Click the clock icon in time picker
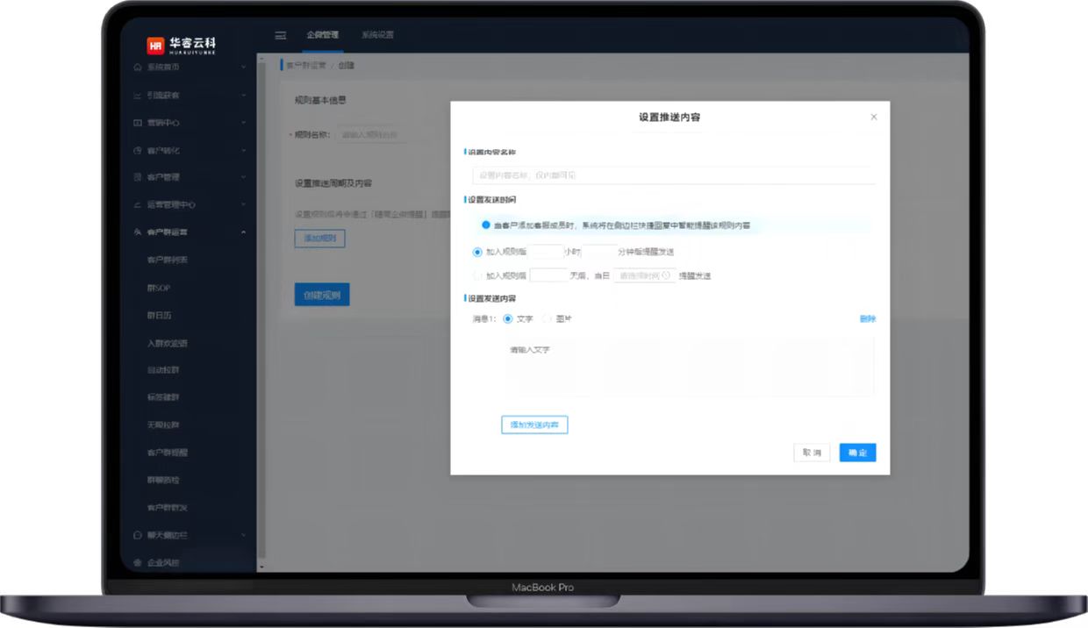Screen dimensions: 1088x628 pyautogui.click(x=666, y=275)
